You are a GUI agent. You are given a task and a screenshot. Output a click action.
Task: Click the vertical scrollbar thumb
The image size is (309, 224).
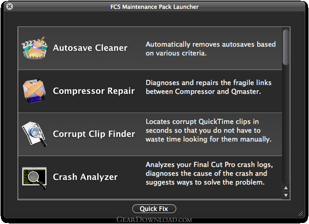286,47
